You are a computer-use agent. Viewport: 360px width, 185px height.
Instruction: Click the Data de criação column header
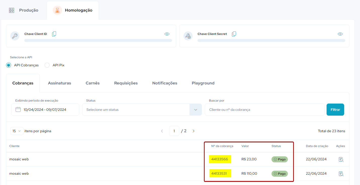(x=317, y=146)
